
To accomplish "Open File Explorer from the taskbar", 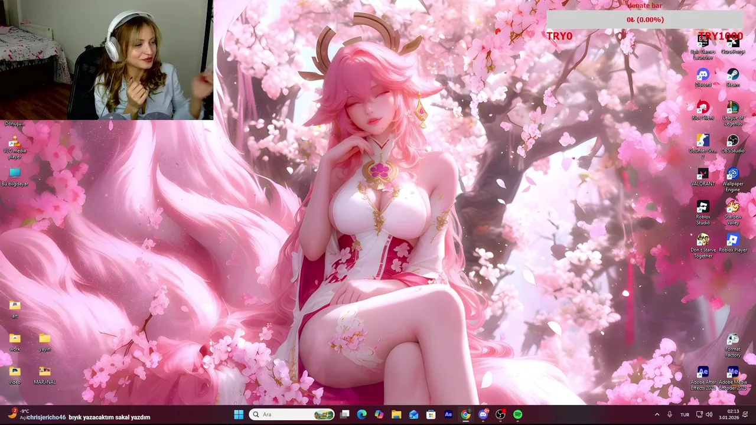I will pos(396,414).
